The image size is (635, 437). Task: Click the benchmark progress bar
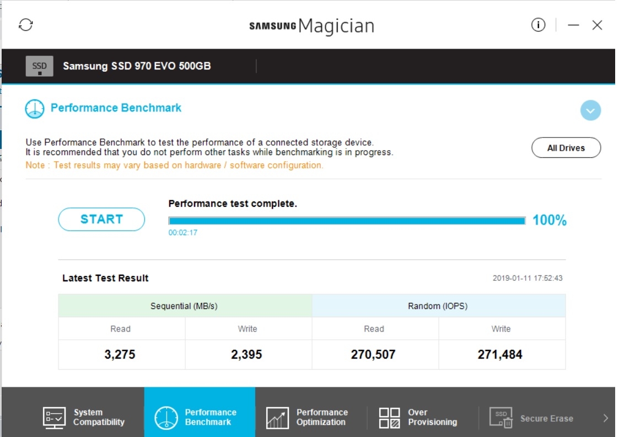click(x=347, y=221)
